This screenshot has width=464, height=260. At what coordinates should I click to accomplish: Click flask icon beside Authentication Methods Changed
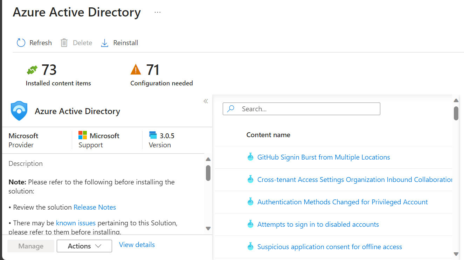(x=250, y=202)
